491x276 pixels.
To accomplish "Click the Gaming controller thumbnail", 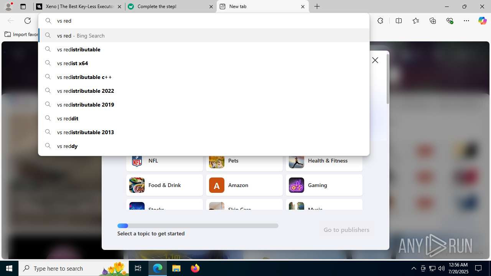I will pos(297,185).
